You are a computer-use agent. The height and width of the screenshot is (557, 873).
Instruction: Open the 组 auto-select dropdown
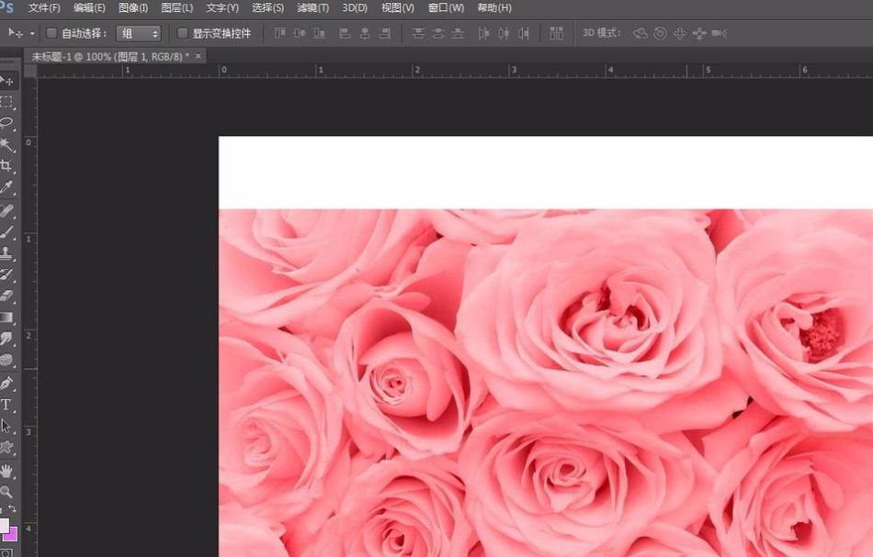point(139,33)
